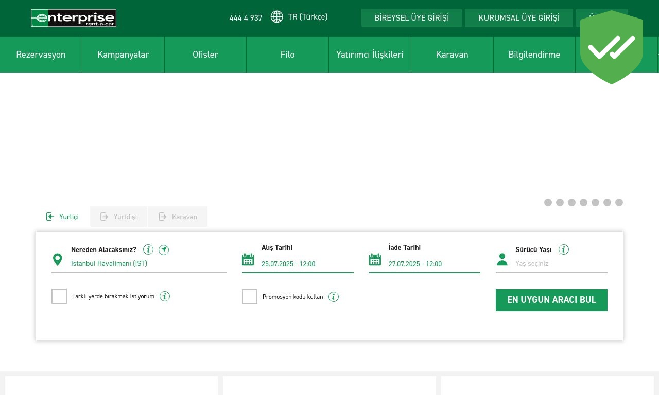This screenshot has width=659, height=395.
Task: Switch to the Yurtdışı tab
Action: 118,217
